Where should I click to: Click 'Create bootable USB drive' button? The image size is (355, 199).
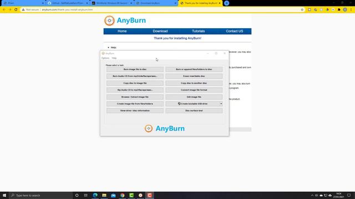192,104
